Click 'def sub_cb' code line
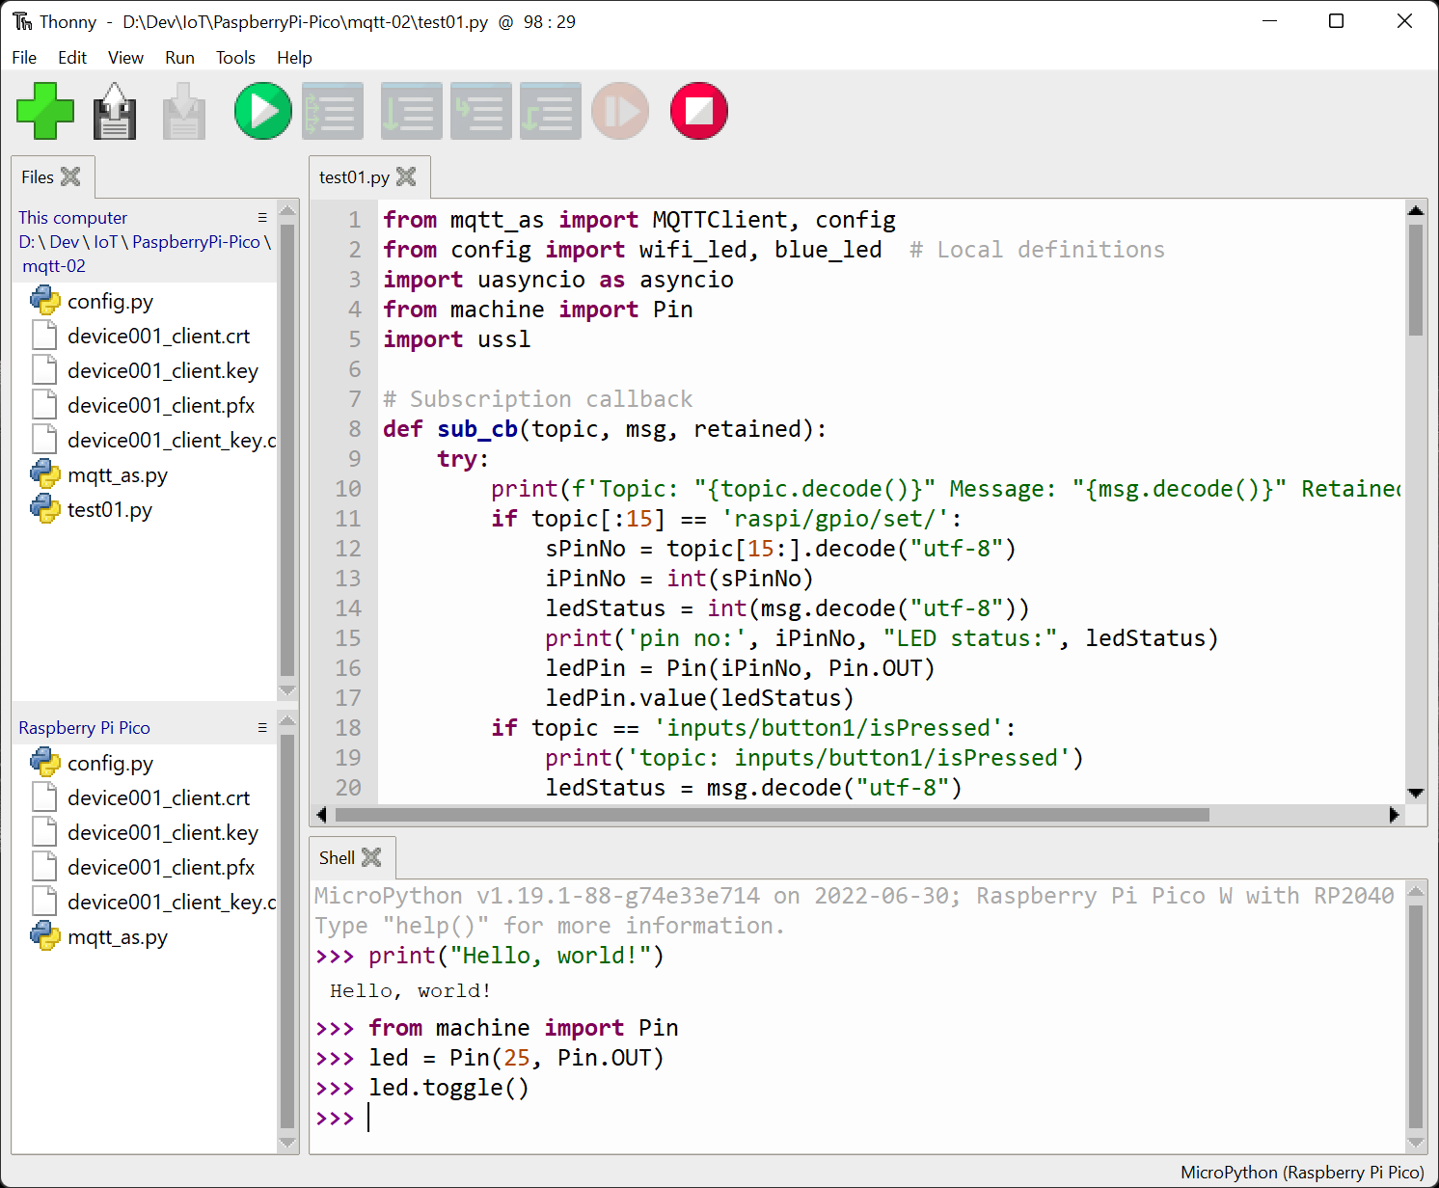Screen dimensions: 1439x1188 [605, 429]
